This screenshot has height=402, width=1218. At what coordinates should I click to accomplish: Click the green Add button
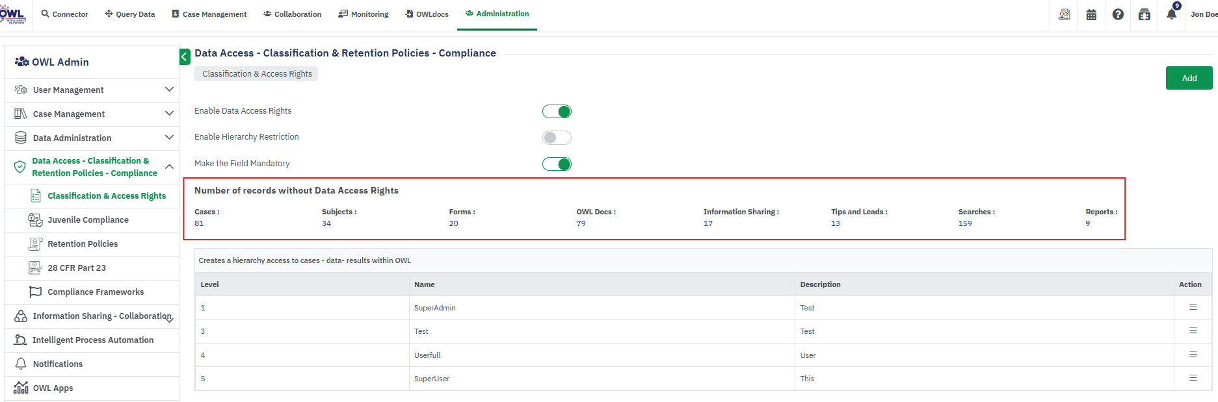coord(1189,78)
